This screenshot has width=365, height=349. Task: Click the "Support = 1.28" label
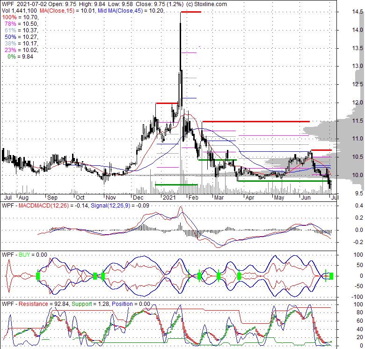coord(90,304)
